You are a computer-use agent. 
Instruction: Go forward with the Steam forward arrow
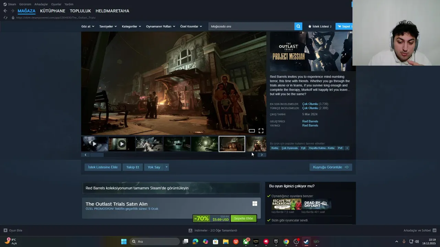click(x=13, y=11)
